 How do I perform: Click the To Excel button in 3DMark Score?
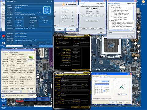(x=92, y=28)
